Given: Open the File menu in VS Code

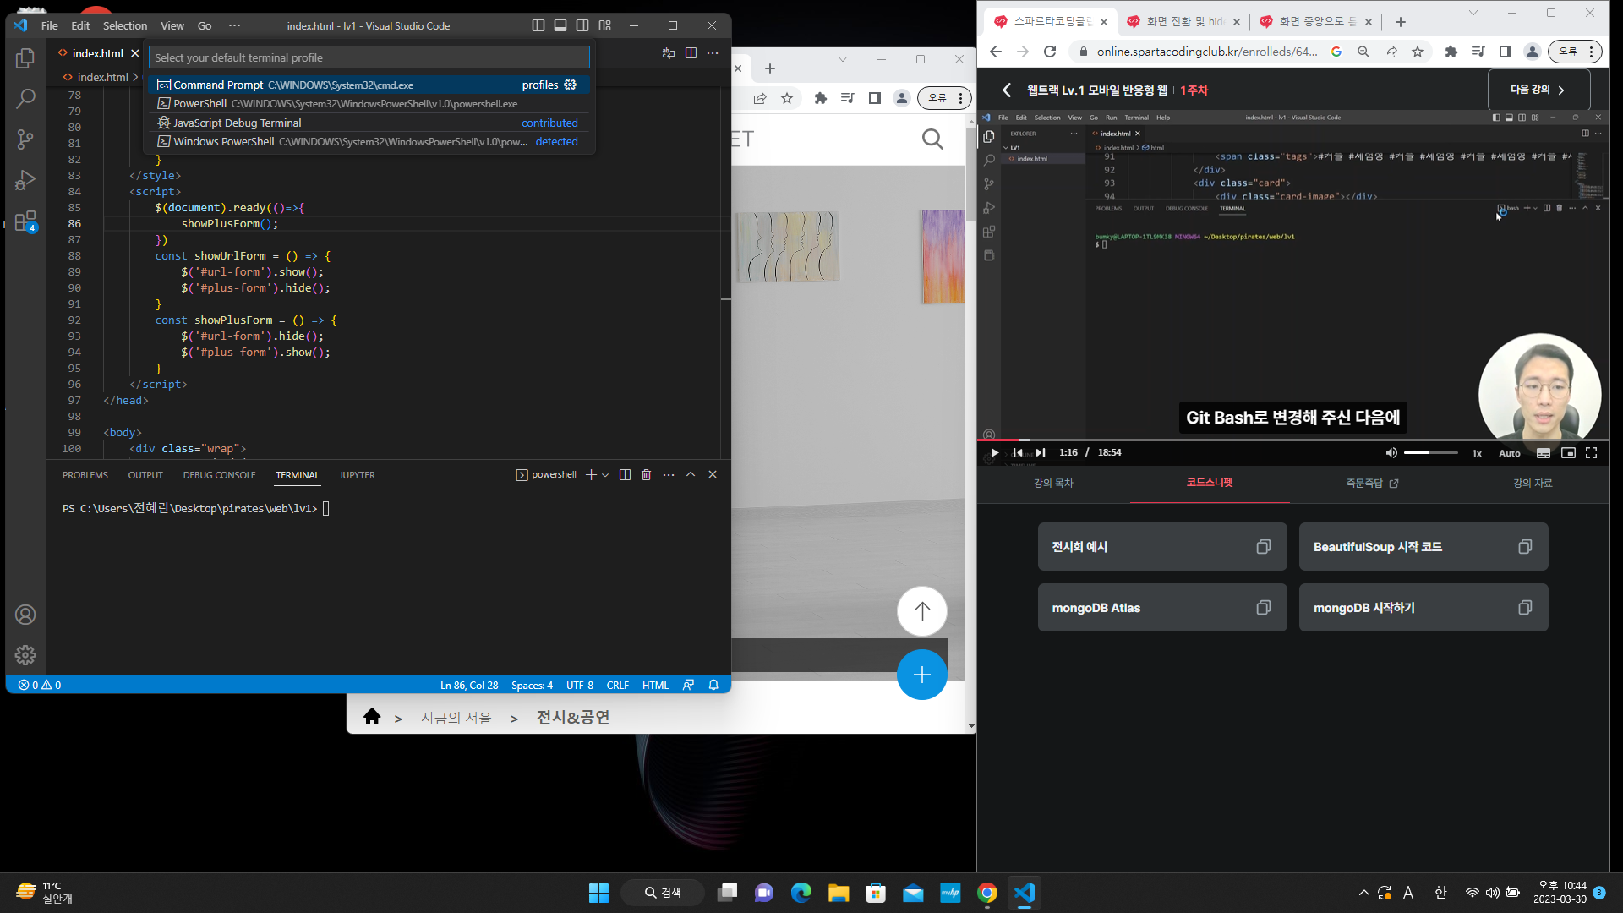Looking at the screenshot, I should tap(50, 25).
